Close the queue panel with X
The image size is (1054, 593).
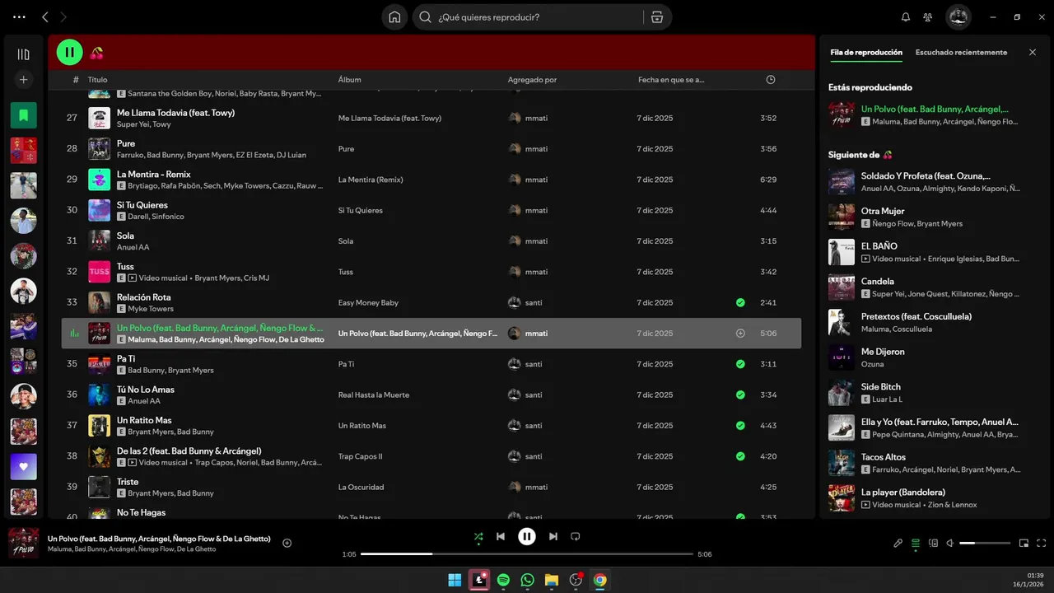(x=1033, y=53)
